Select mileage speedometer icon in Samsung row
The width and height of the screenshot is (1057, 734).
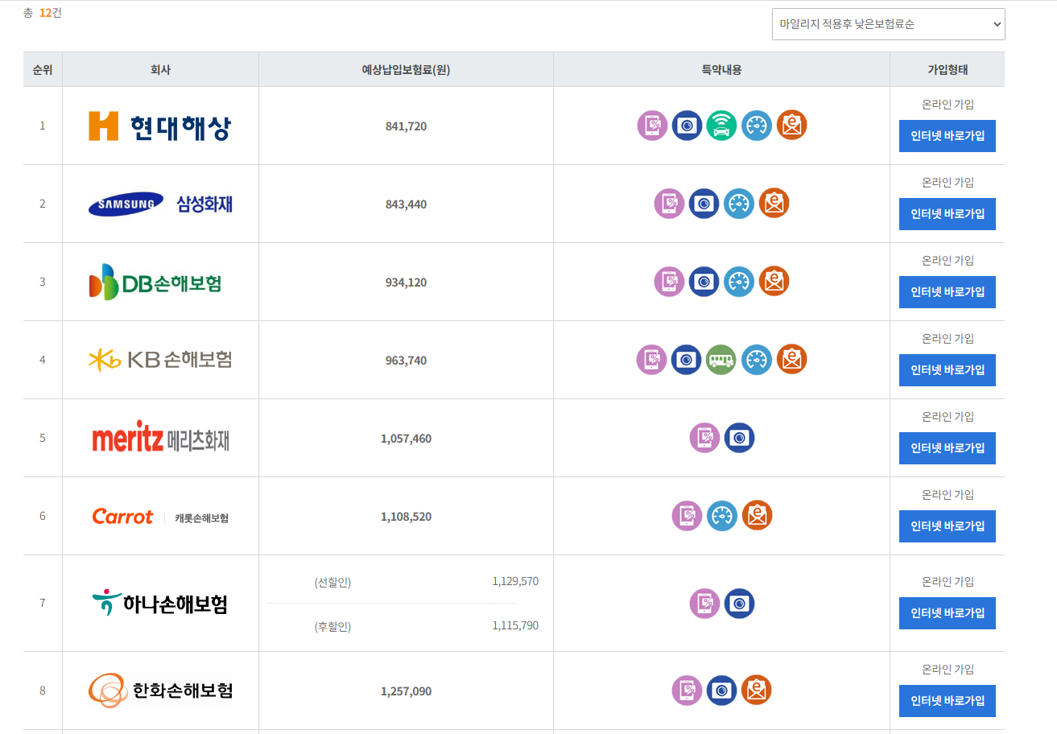point(739,204)
